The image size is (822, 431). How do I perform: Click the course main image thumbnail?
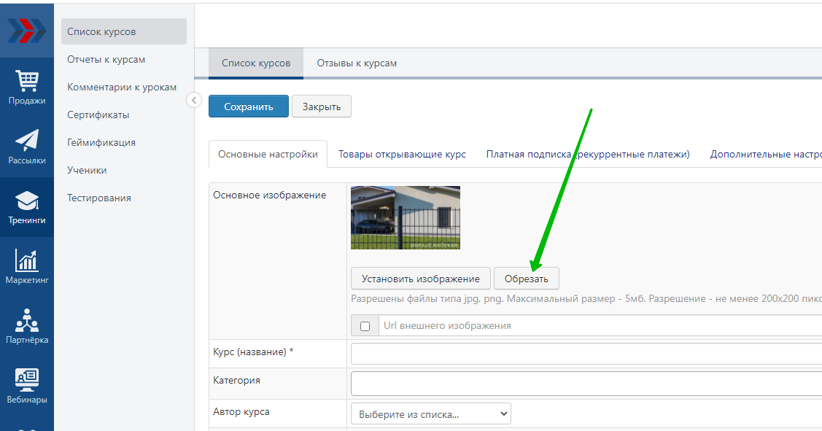pyautogui.click(x=406, y=217)
